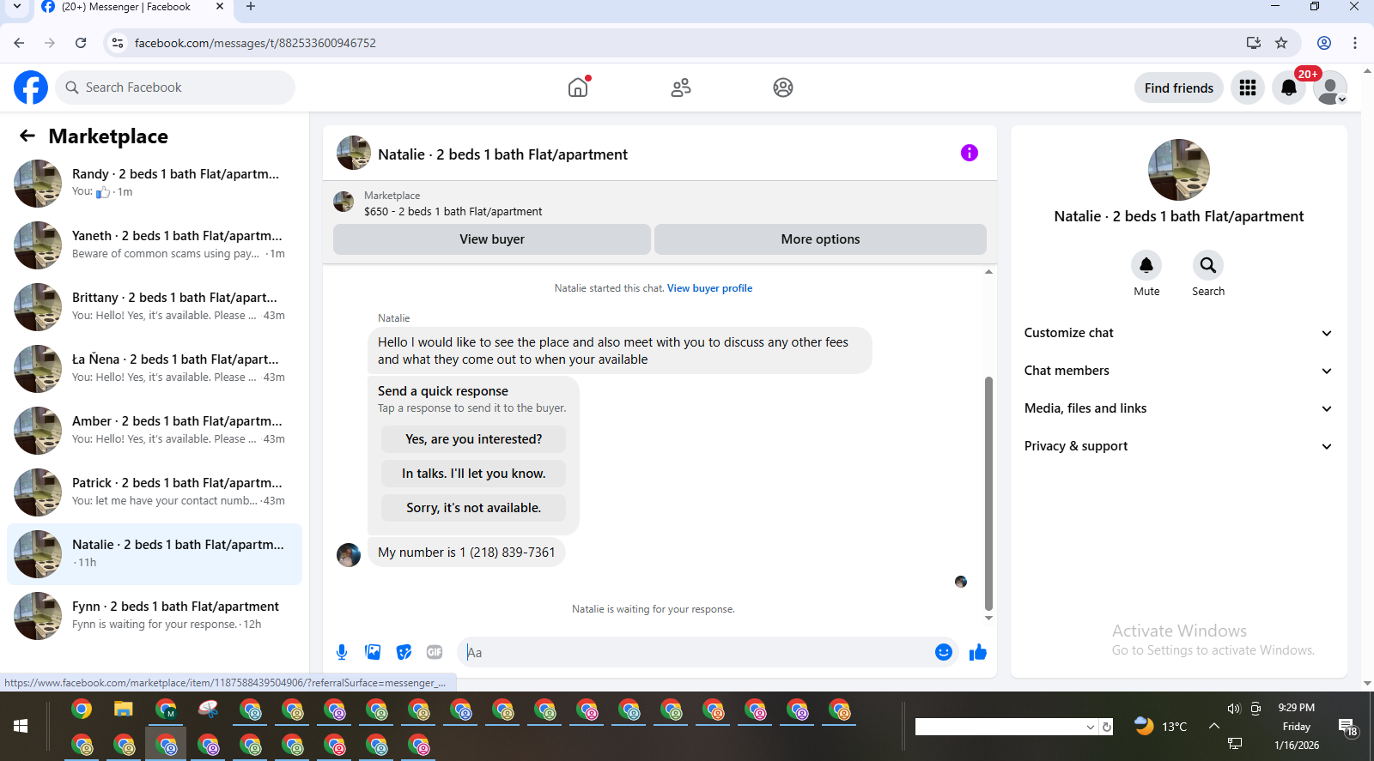Open Windows Start menu
The width and height of the screenshot is (1374, 761).
point(21,726)
